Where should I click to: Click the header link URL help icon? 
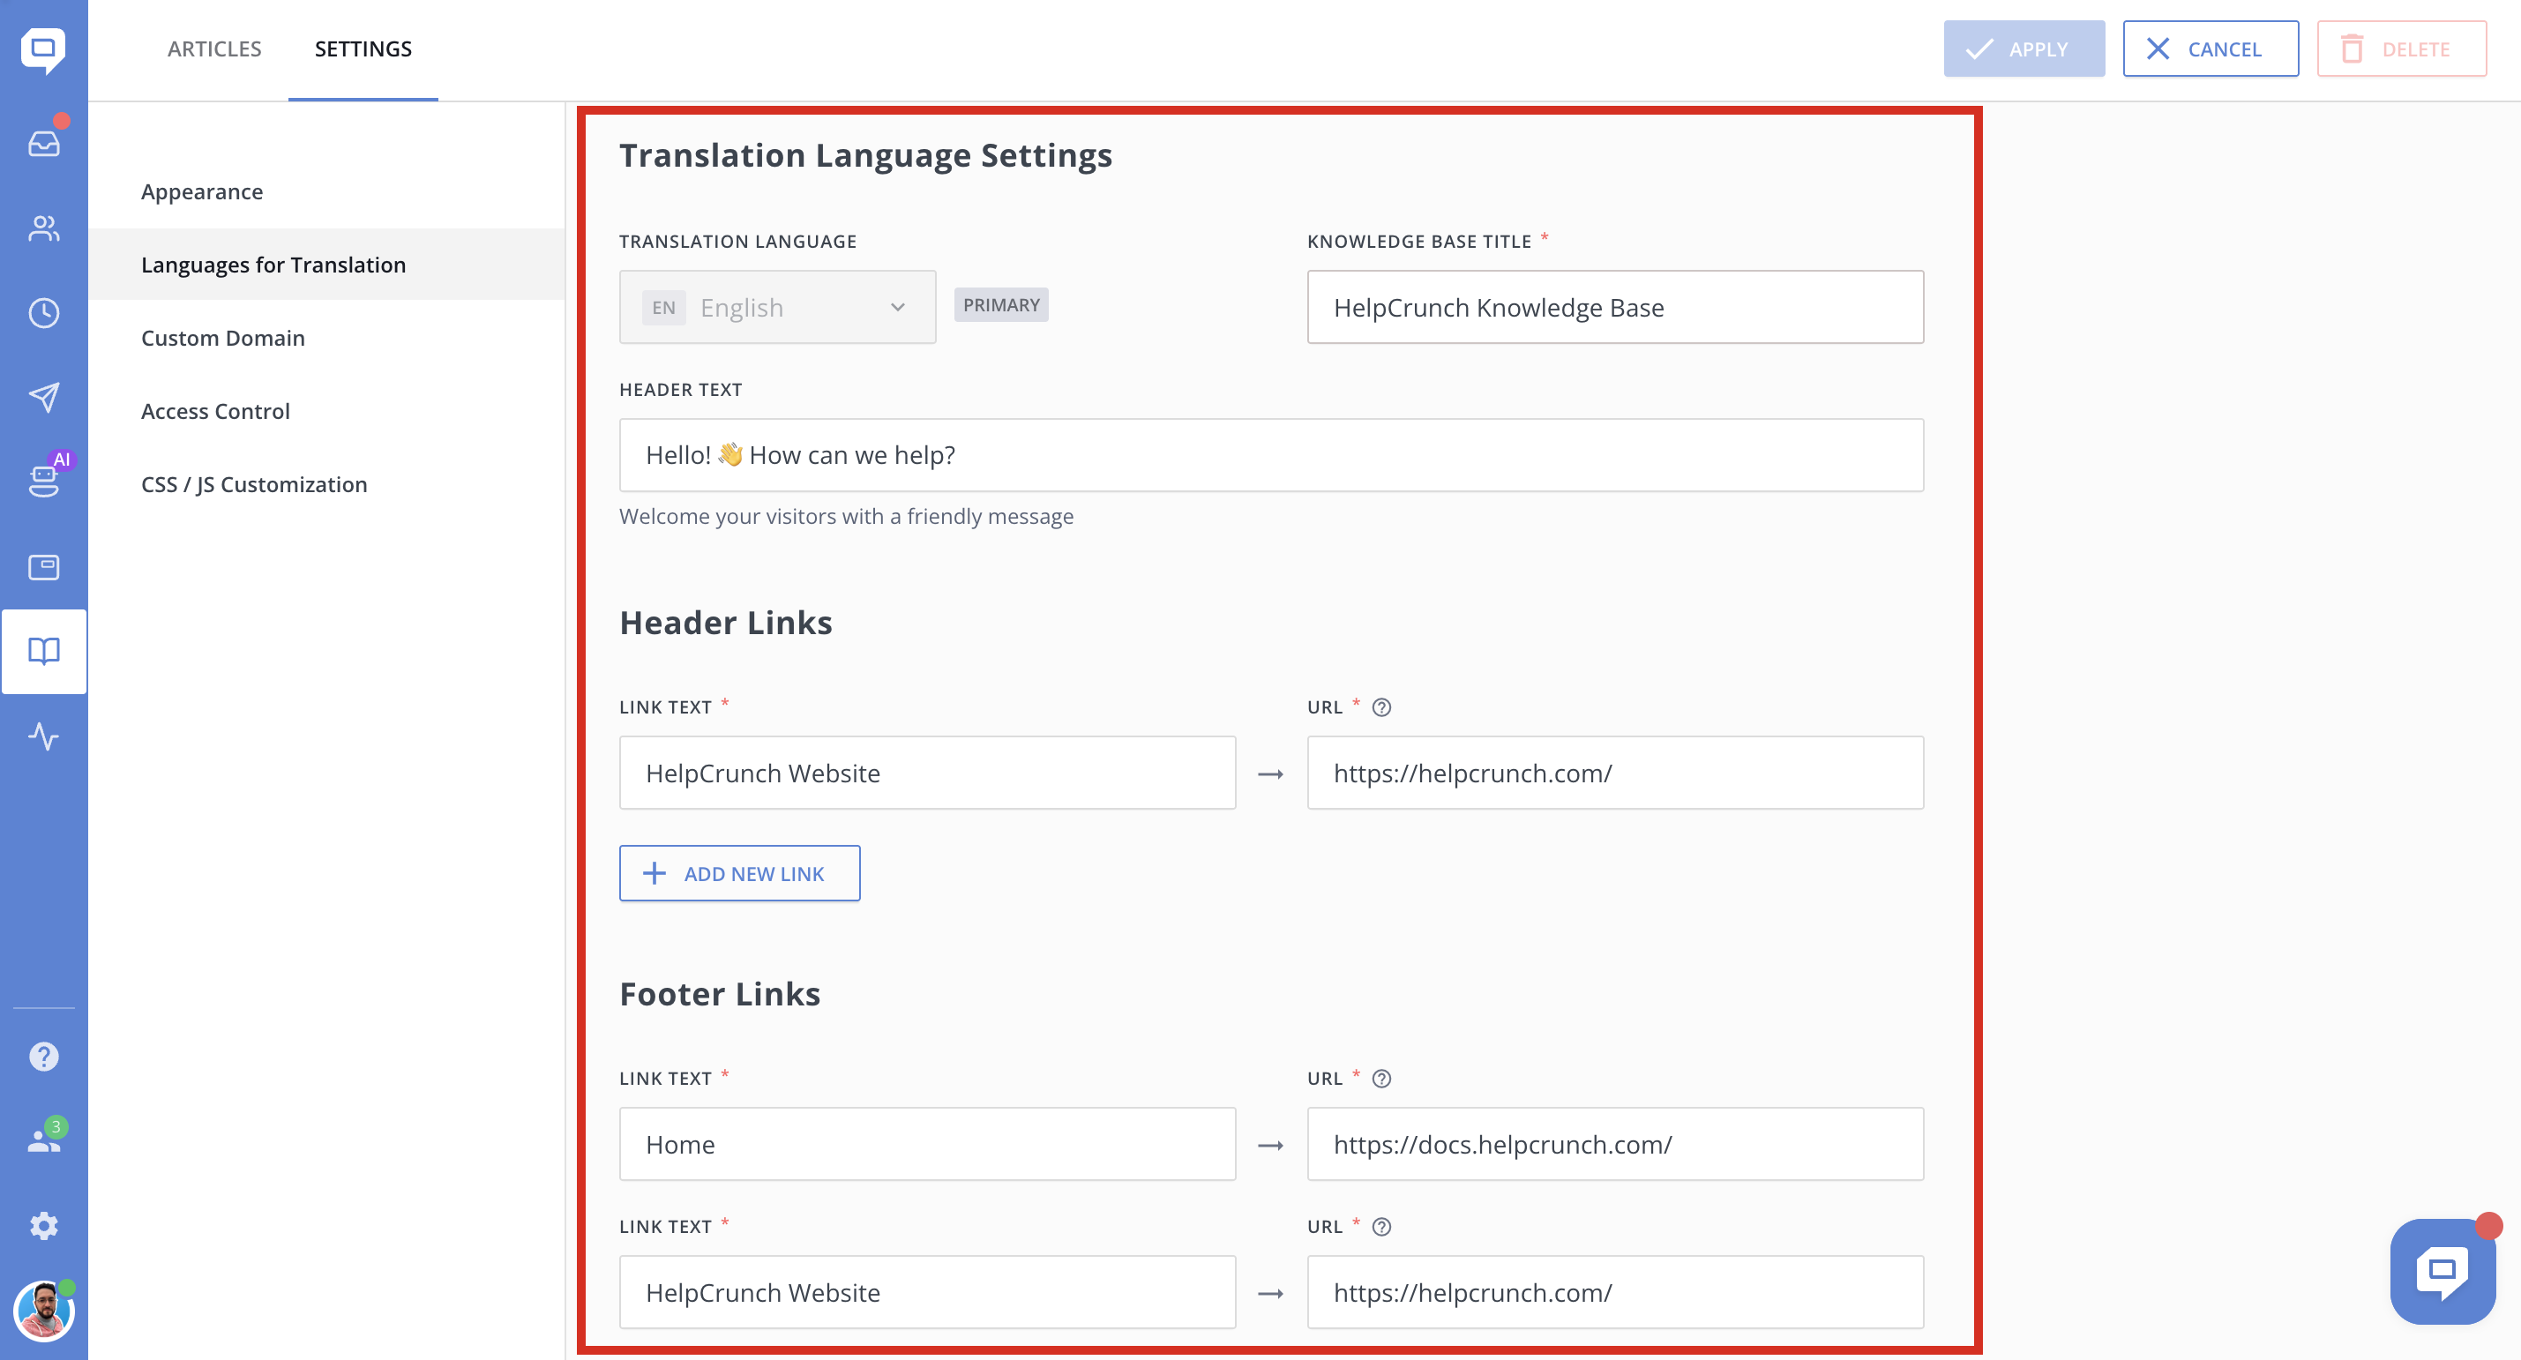click(x=1380, y=707)
